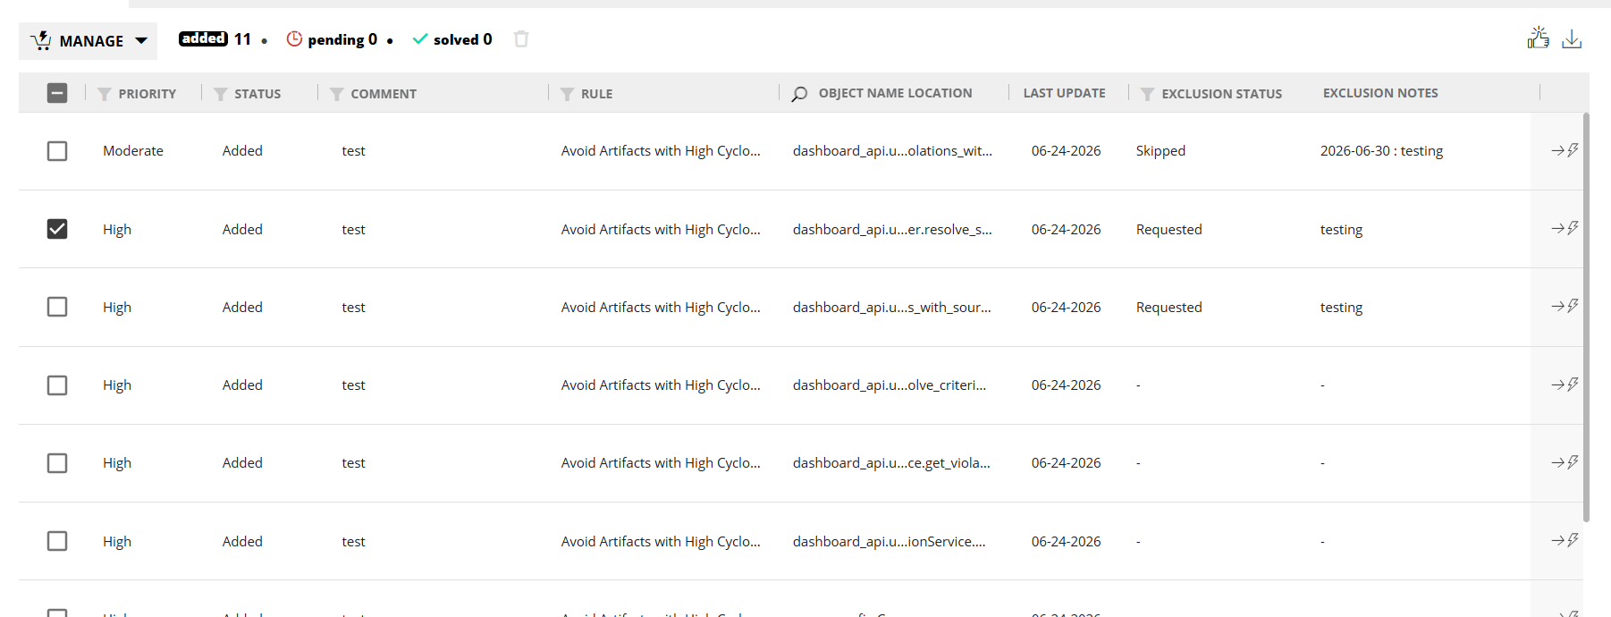Click the 'Moderate' priority cell

pyautogui.click(x=133, y=151)
